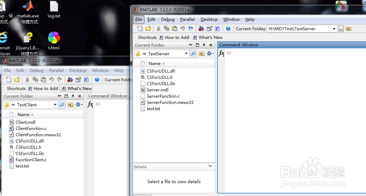
Task: Select ServerFunction.mexw32 file
Action: 170,102
